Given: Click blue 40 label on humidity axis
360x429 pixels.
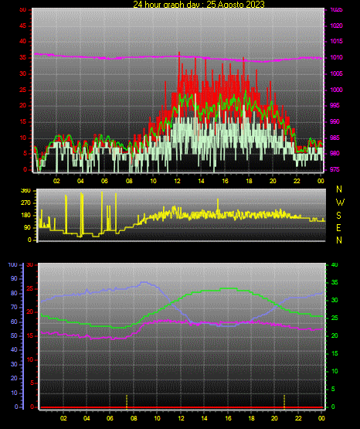Looking at the screenshot, I should tap(14, 349).
